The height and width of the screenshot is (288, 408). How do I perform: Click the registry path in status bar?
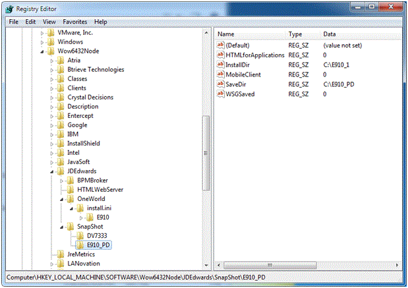coord(136,277)
